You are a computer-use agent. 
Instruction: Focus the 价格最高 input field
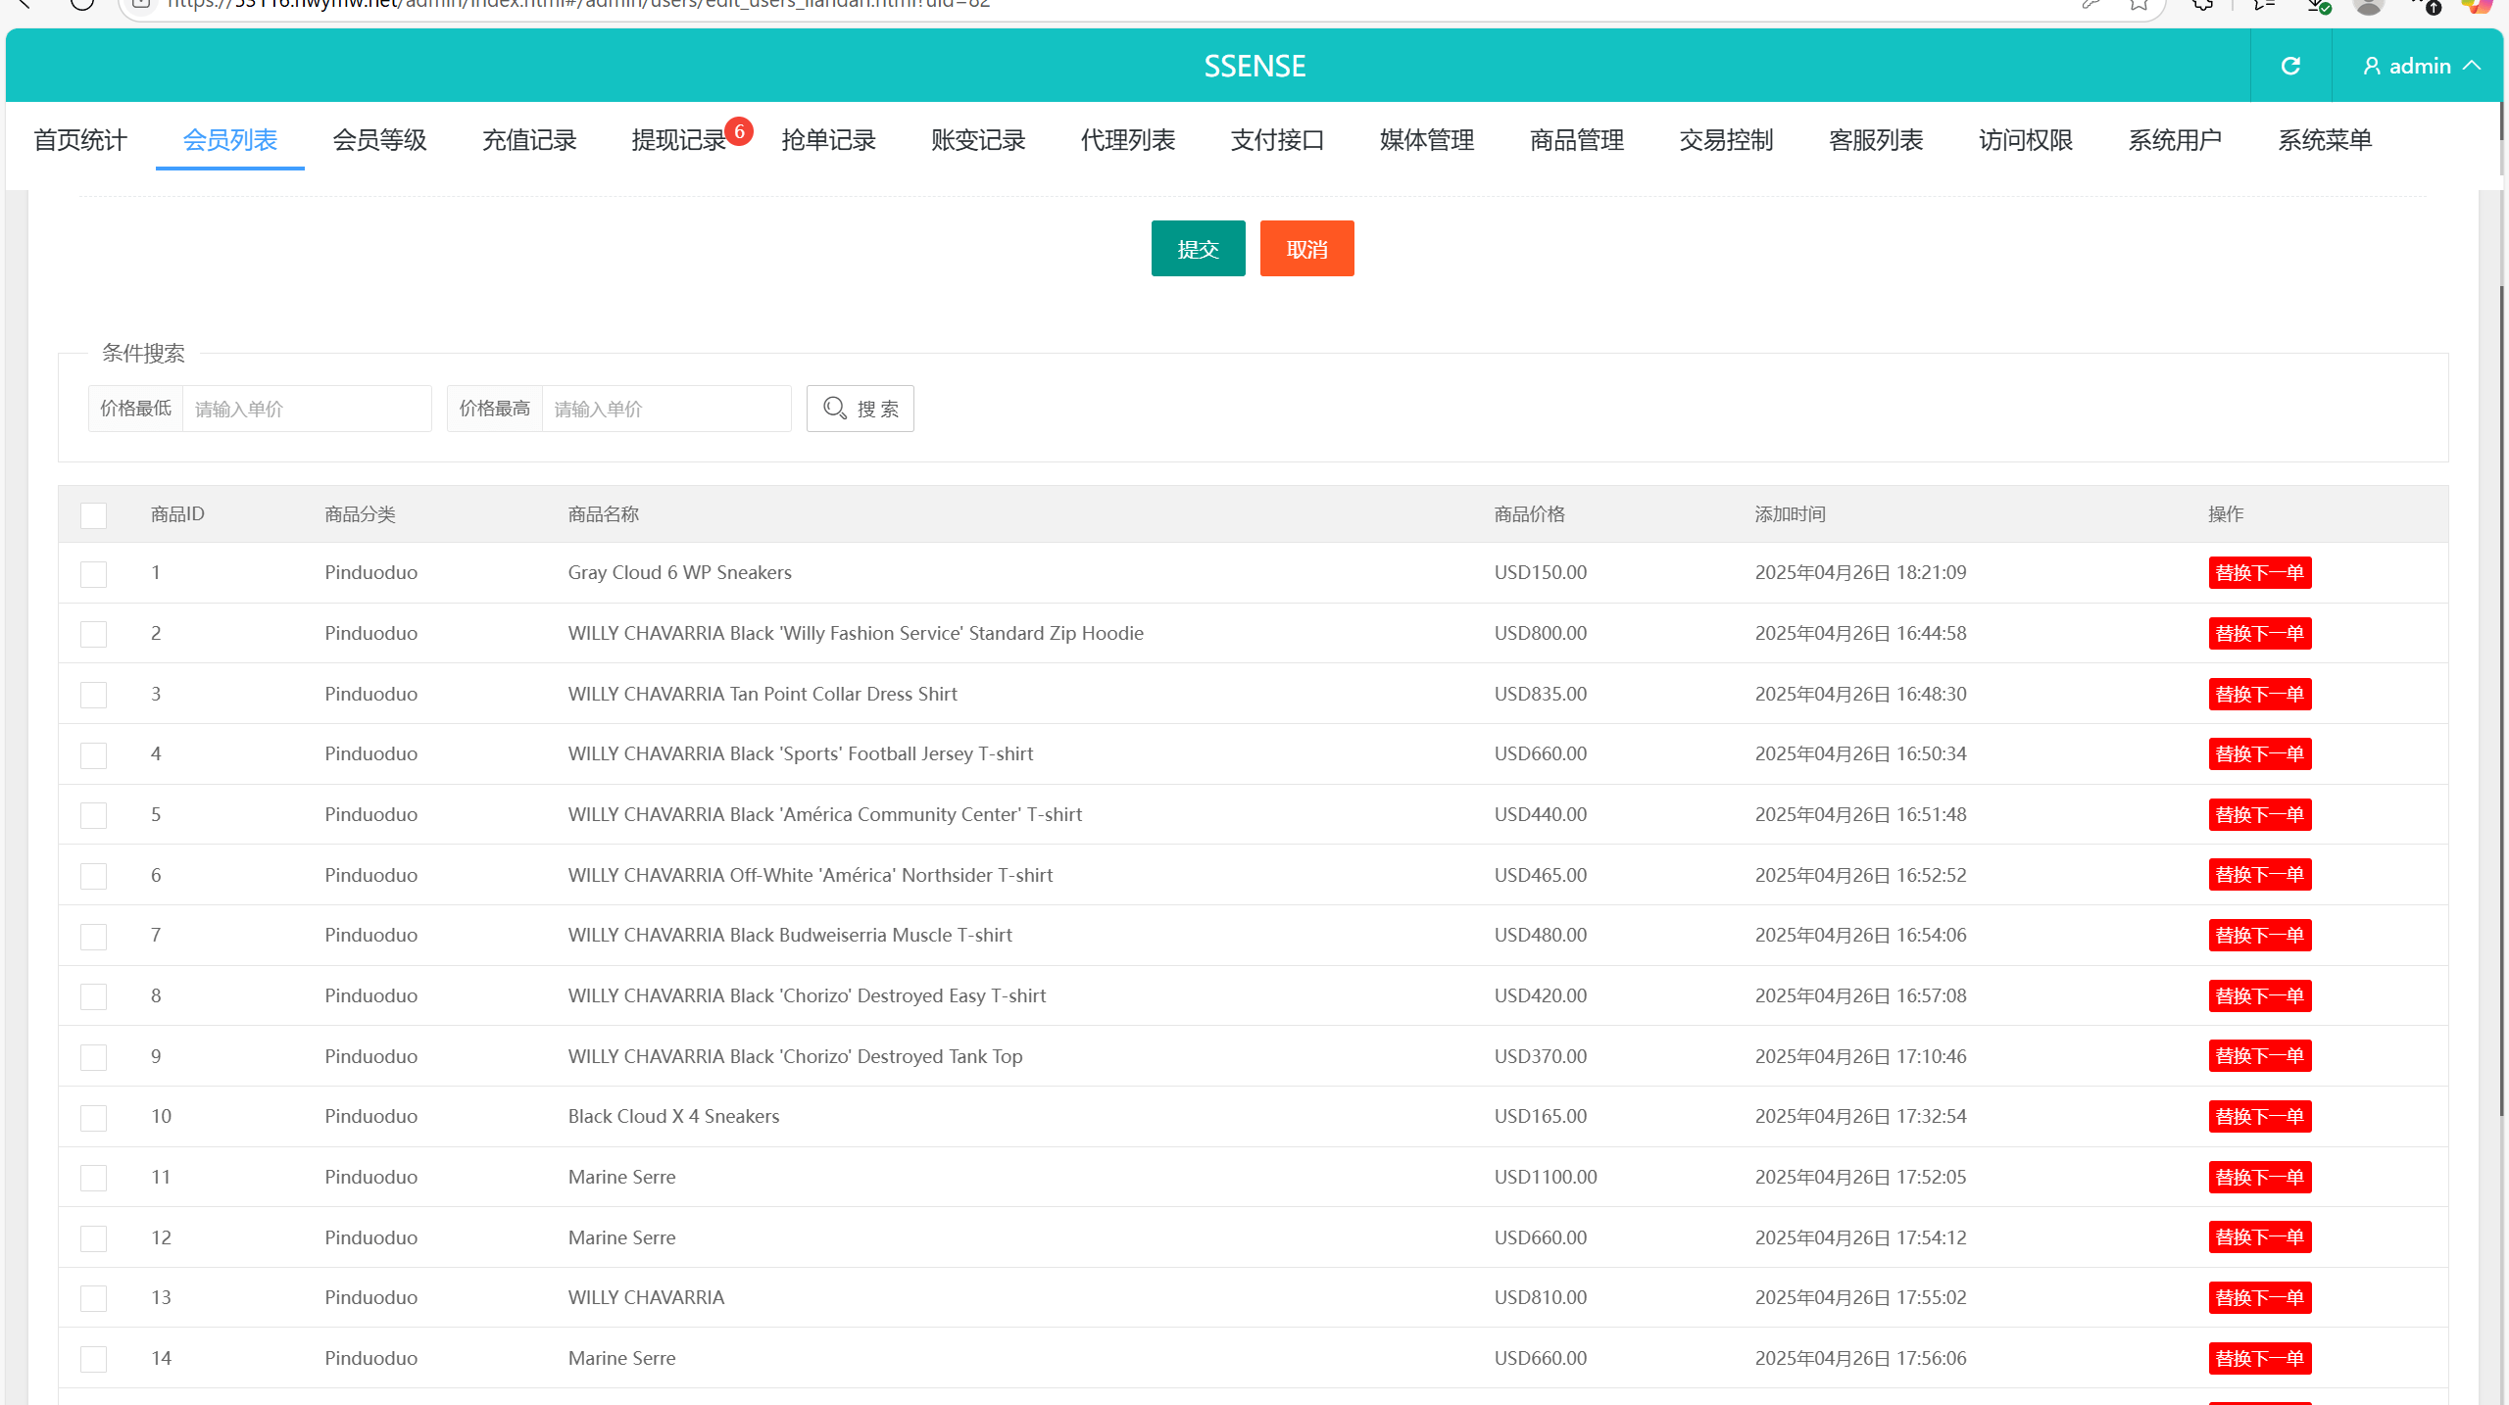coord(665,409)
